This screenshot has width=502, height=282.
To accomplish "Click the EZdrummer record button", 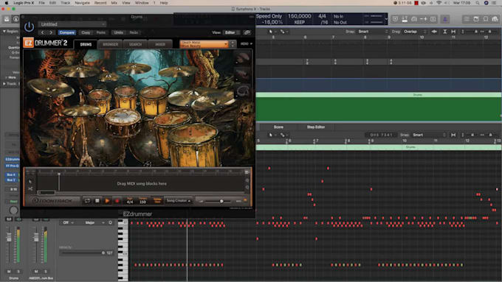I will pos(117,200).
